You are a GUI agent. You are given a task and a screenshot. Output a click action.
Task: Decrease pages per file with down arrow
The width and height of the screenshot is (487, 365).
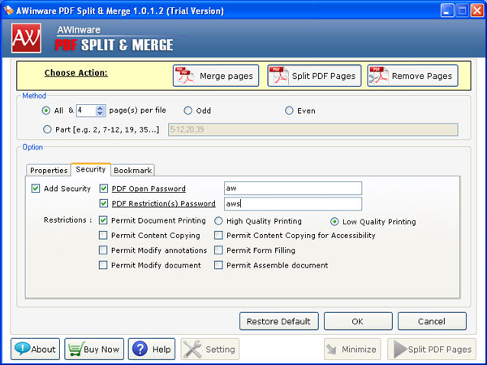click(x=100, y=113)
